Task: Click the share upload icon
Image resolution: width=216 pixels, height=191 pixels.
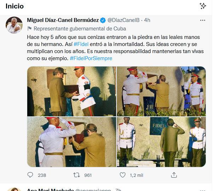Action: click(174, 175)
